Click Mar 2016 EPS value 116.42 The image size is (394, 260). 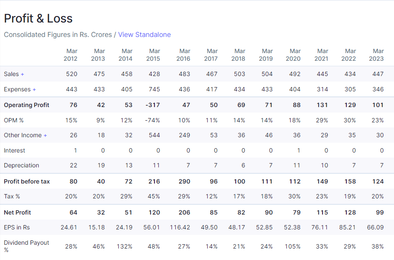click(x=180, y=227)
